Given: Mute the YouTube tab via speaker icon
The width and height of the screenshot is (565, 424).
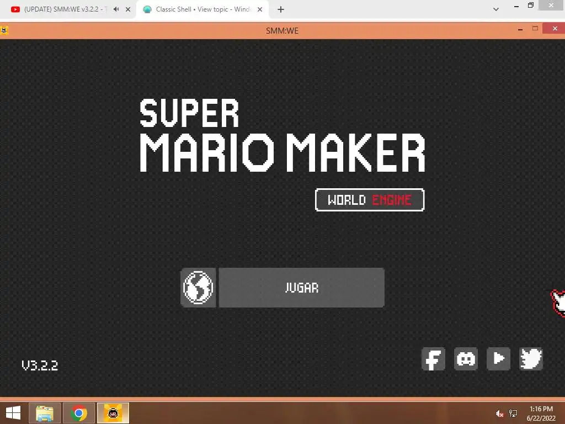Looking at the screenshot, I should click(x=116, y=9).
